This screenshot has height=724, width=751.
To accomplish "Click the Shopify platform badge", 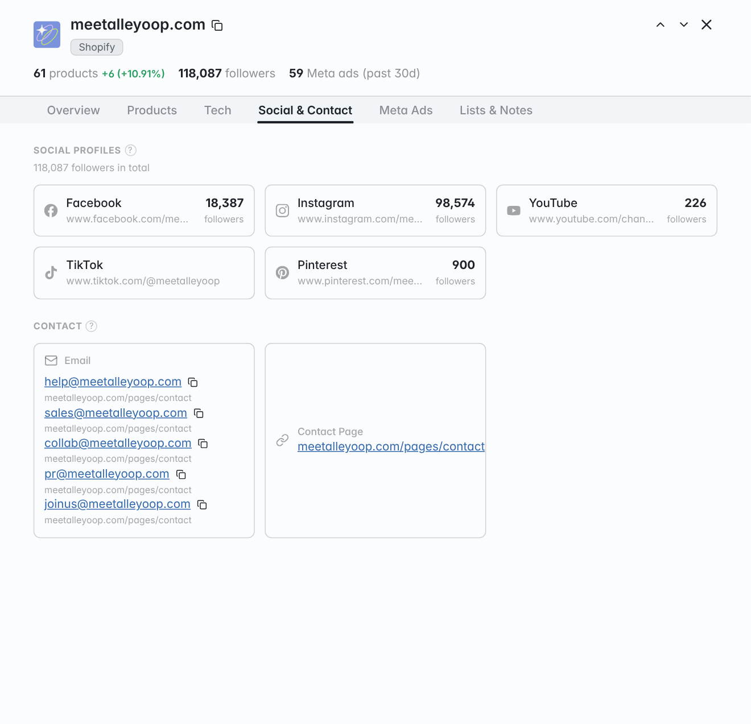I will pyautogui.click(x=97, y=47).
